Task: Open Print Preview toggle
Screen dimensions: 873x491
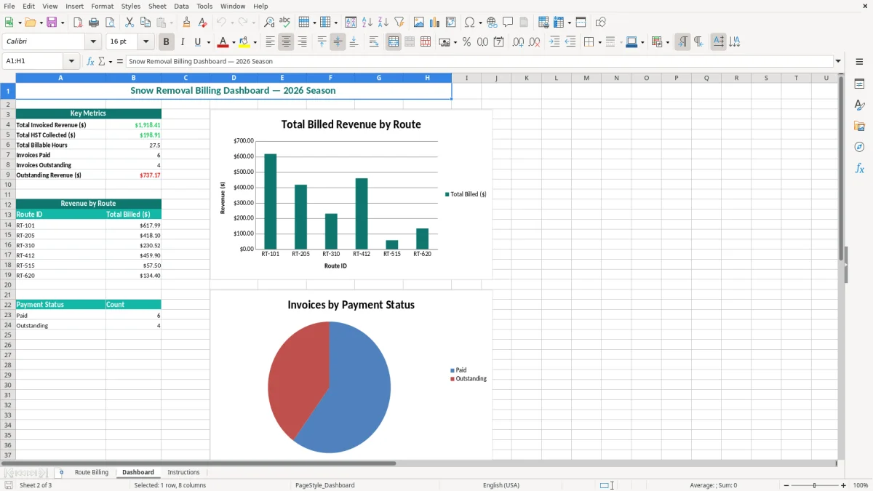Action: (110, 23)
